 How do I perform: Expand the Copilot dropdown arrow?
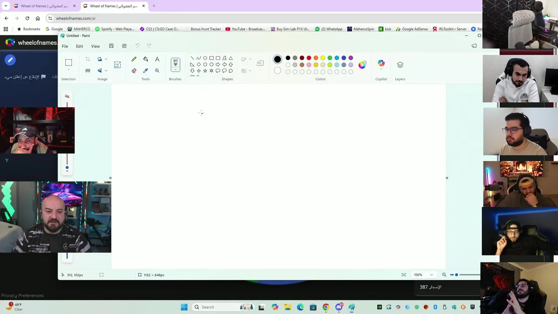tap(381, 70)
